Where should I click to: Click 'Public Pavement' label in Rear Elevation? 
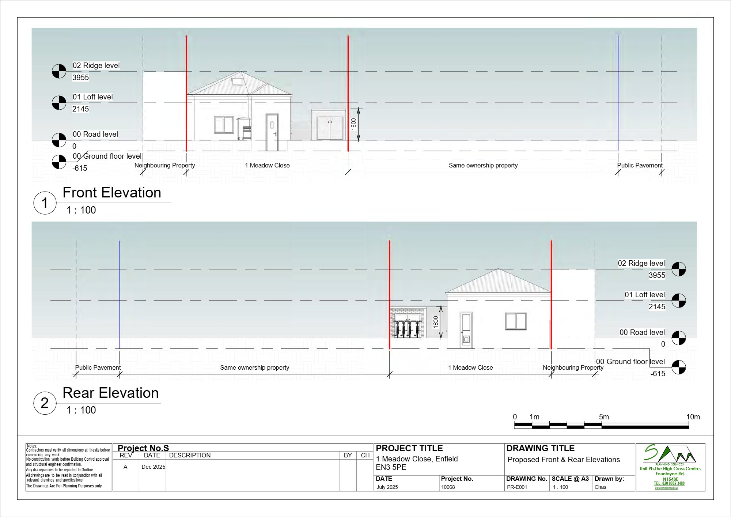[98, 367]
